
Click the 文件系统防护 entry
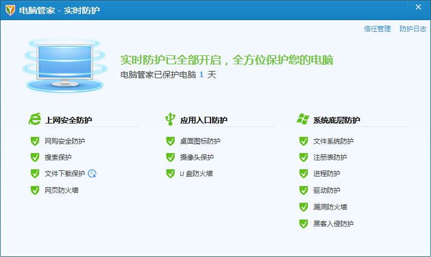[x=334, y=141]
